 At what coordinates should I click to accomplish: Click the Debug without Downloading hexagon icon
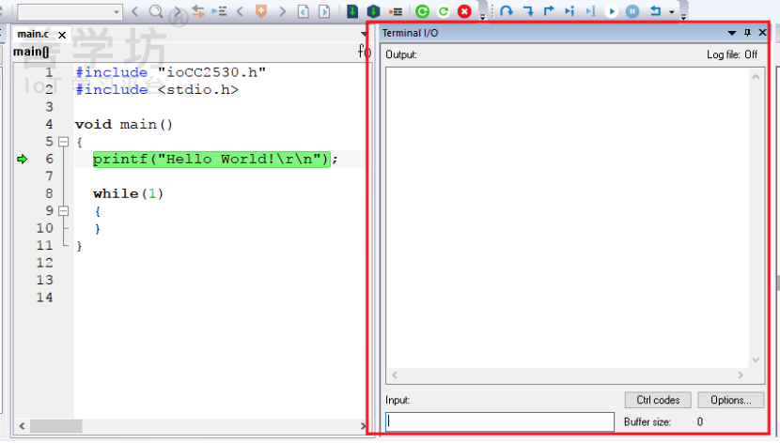pyautogui.click(x=374, y=11)
